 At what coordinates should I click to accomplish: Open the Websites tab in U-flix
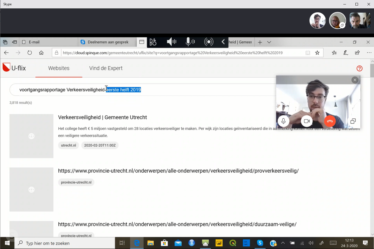pos(59,68)
